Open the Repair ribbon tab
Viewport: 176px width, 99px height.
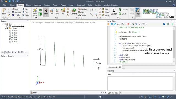coord(55,5)
